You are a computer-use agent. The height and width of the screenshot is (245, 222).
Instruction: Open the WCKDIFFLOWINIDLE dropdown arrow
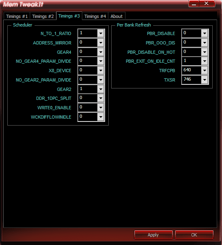pos(101,117)
